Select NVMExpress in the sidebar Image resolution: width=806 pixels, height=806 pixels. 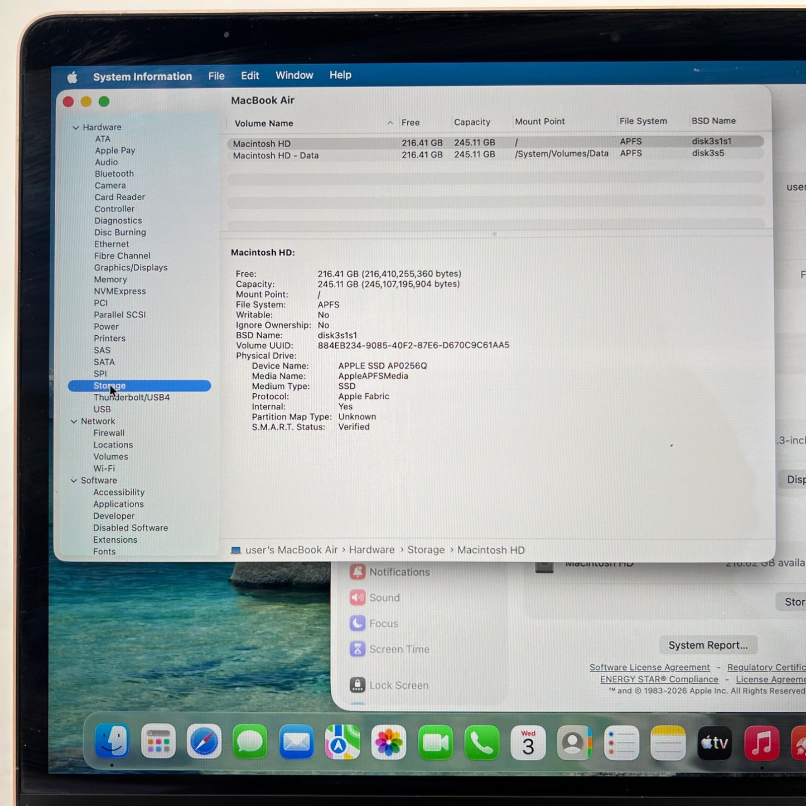coord(120,291)
